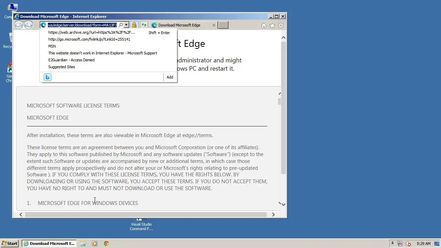Launch Google Chrome from the taskbar
The width and height of the screenshot is (441, 248).
pos(106,244)
